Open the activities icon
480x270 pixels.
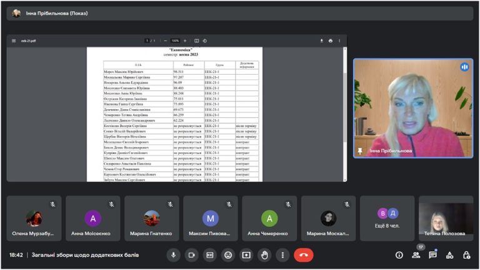click(449, 255)
